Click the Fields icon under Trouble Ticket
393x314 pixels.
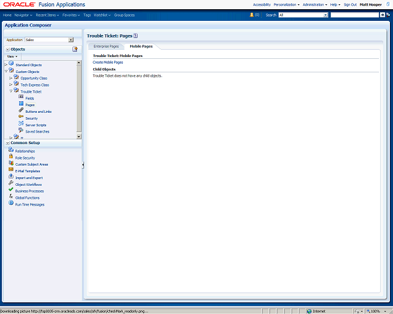(21, 97)
